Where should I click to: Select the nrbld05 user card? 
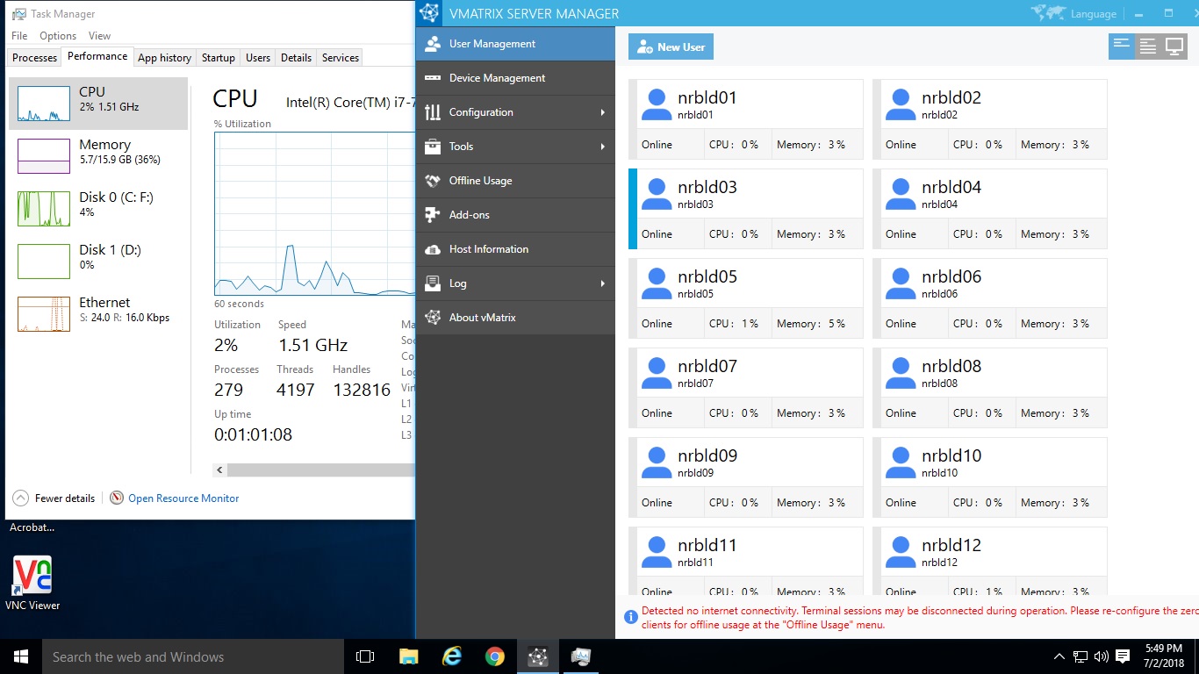point(746,298)
